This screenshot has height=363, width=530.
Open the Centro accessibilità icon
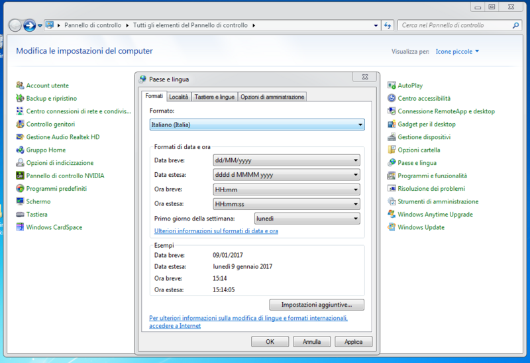[x=392, y=99]
